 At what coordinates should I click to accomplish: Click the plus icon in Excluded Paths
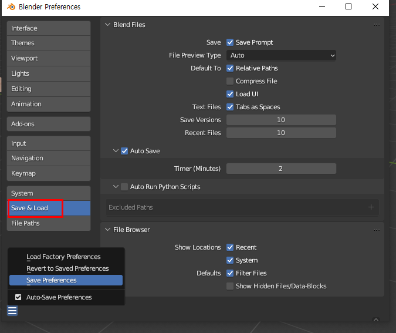pyautogui.click(x=371, y=207)
